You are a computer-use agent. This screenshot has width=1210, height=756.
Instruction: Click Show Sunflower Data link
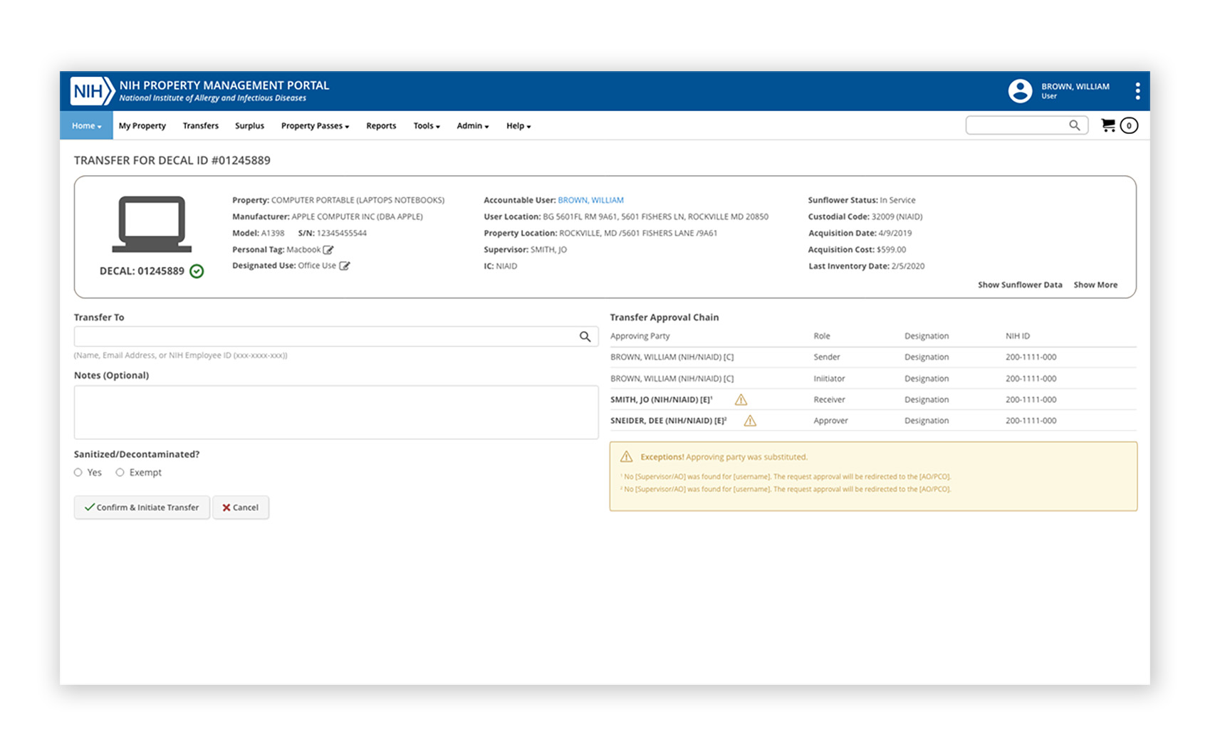(1019, 285)
